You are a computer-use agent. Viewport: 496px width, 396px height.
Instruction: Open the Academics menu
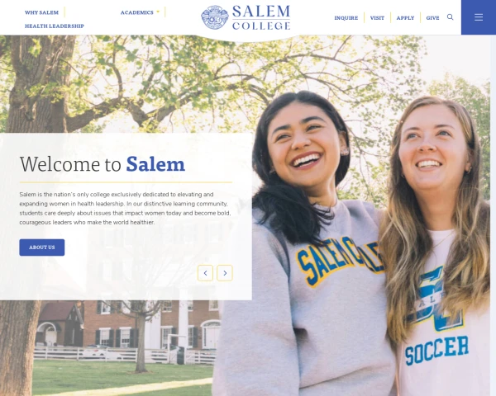click(x=137, y=12)
